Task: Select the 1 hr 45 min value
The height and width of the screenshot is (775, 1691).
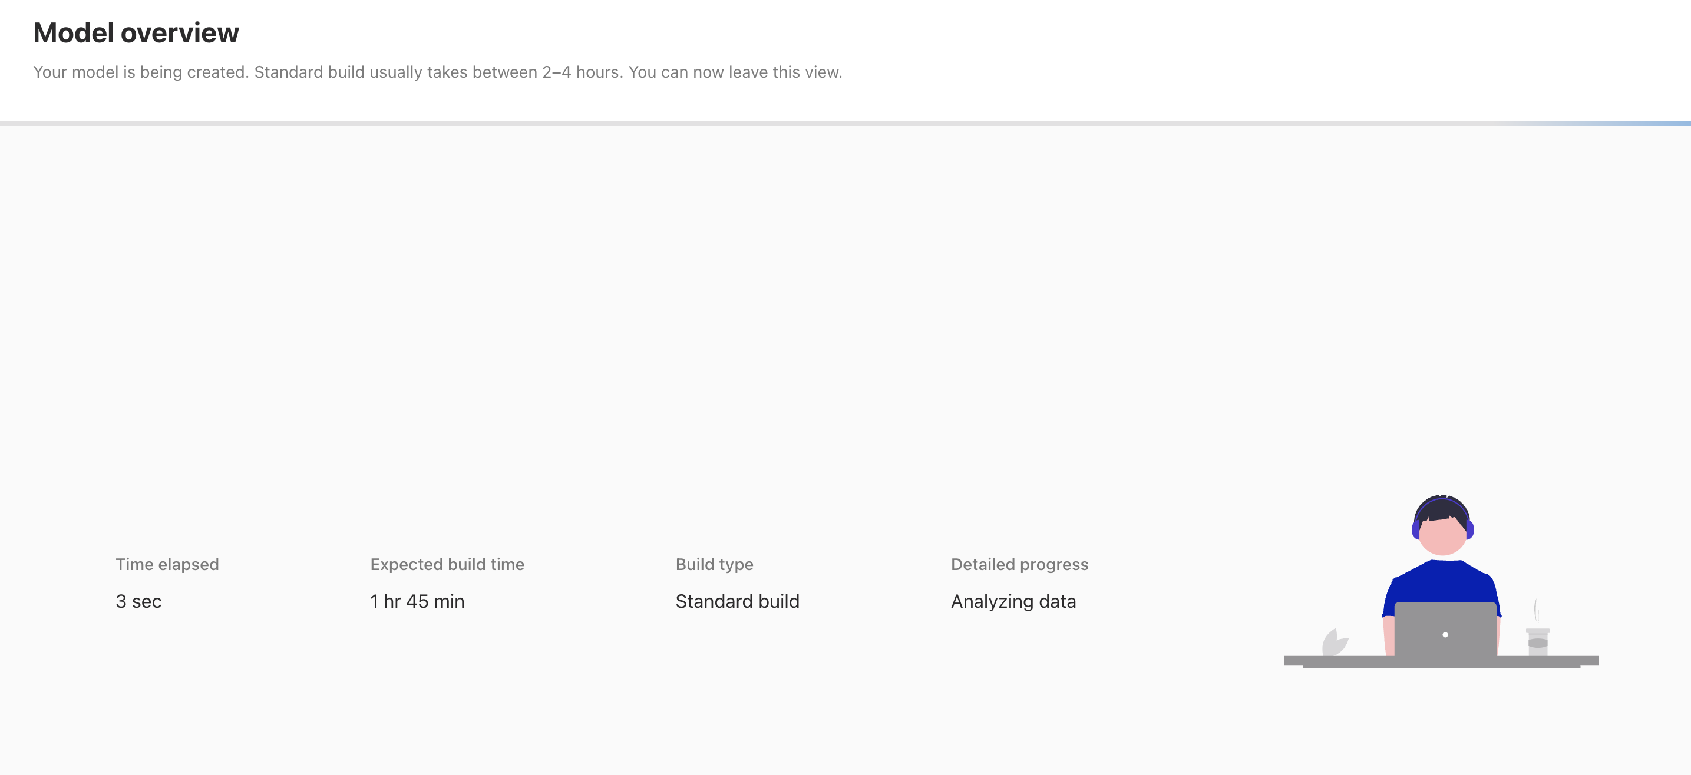Action: pyautogui.click(x=418, y=601)
